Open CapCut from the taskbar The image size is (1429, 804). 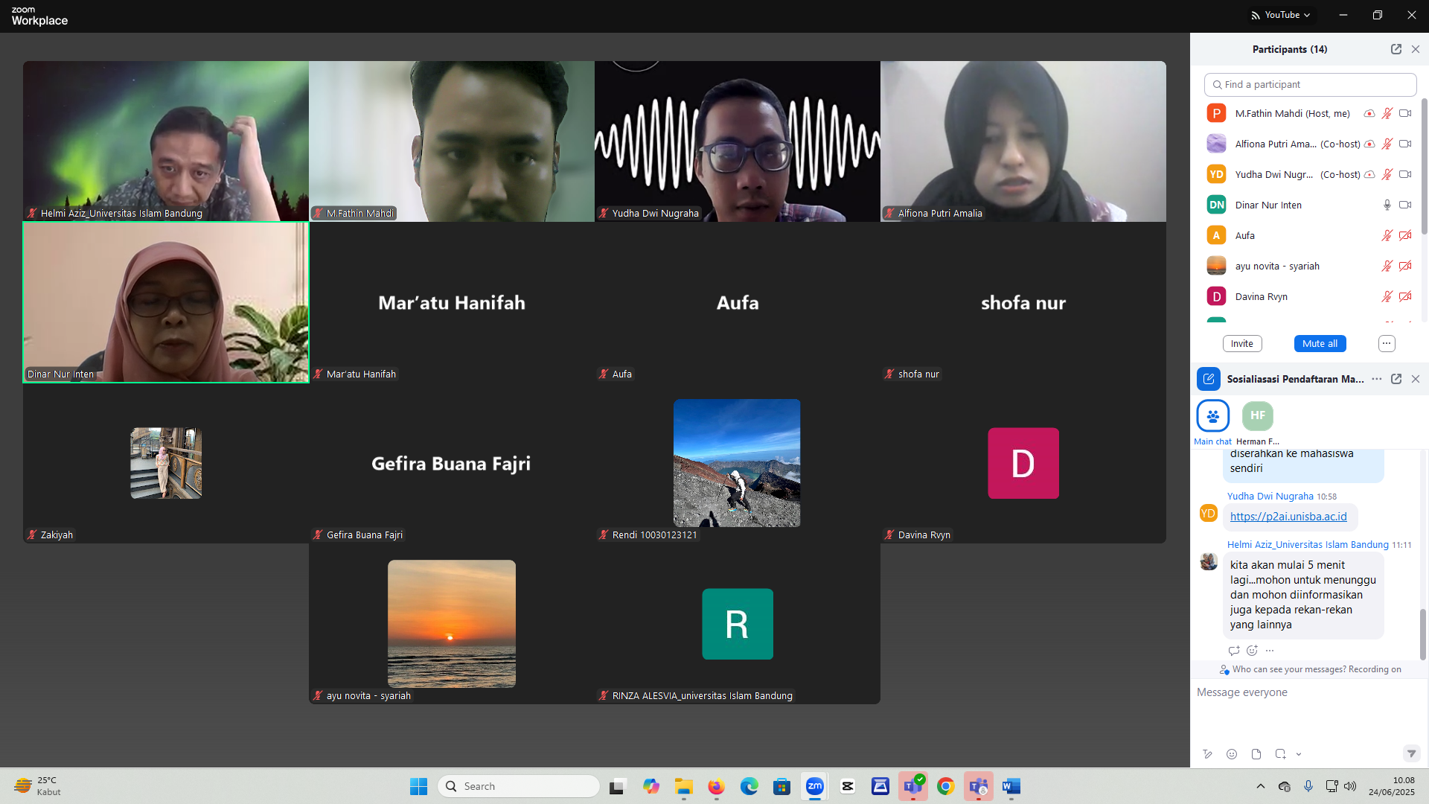(848, 786)
